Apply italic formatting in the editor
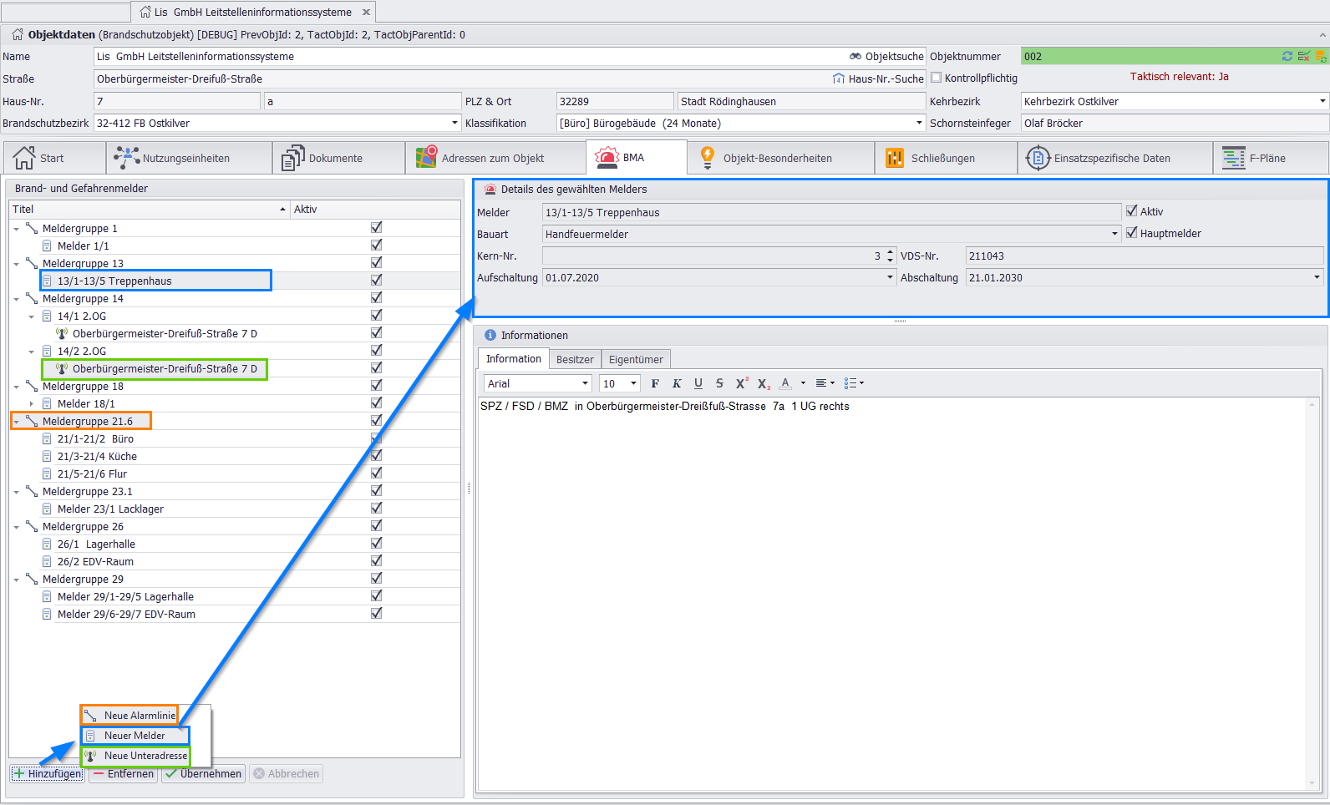 [677, 383]
